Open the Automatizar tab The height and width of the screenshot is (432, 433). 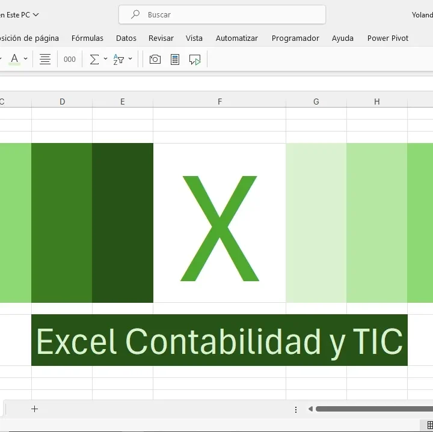point(237,38)
